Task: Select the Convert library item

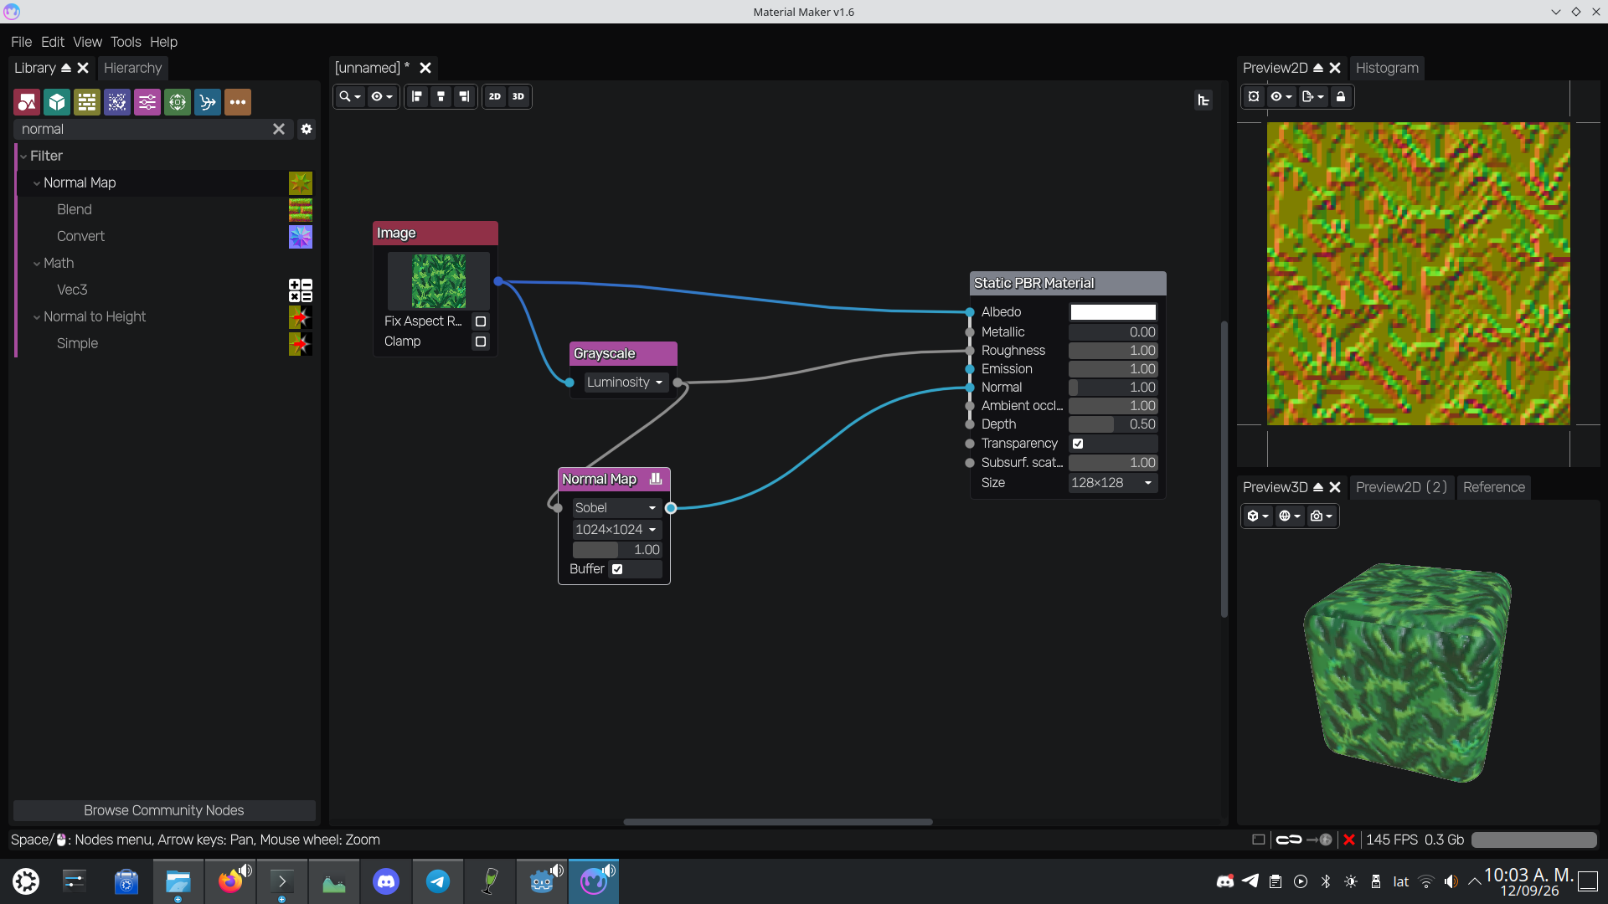Action: pos(80,236)
